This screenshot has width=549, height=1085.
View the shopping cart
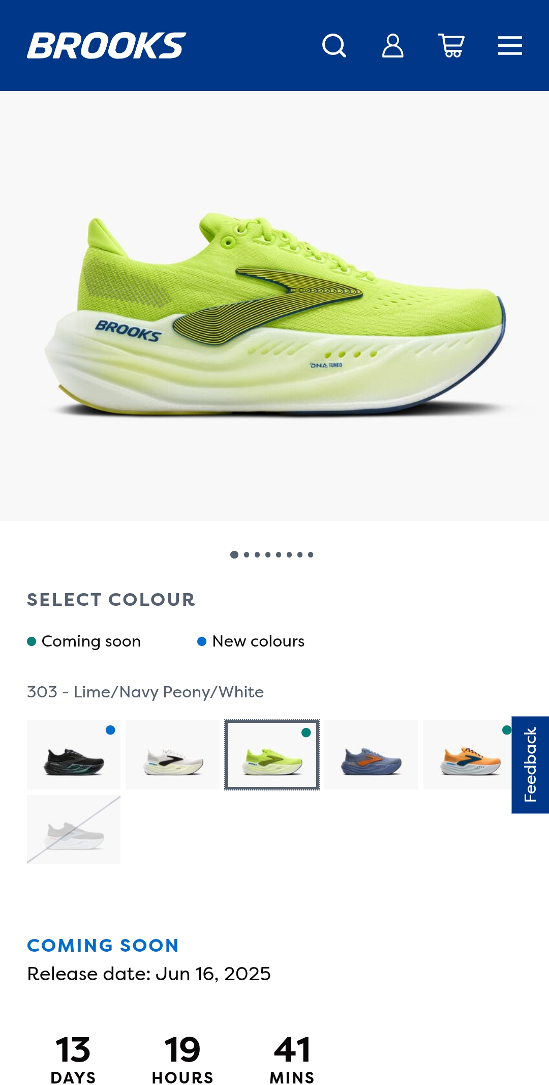[451, 46]
